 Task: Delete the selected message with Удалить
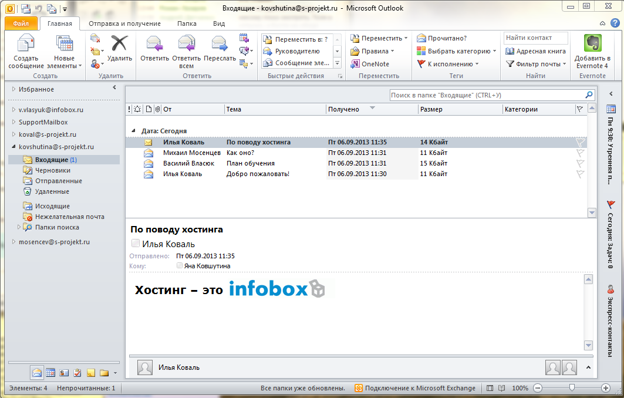click(119, 48)
